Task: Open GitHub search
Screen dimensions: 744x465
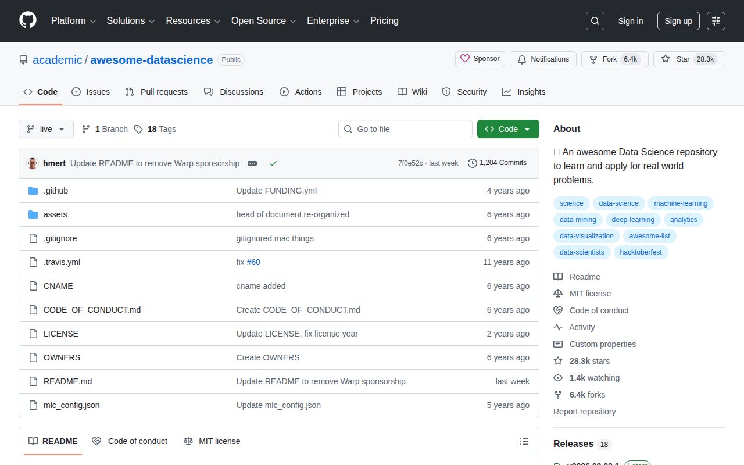Action: click(x=595, y=20)
